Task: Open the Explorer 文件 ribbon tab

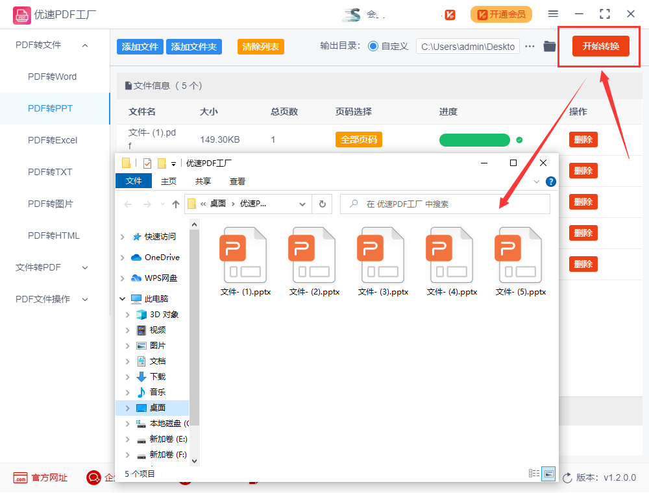Action: pyautogui.click(x=134, y=181)
